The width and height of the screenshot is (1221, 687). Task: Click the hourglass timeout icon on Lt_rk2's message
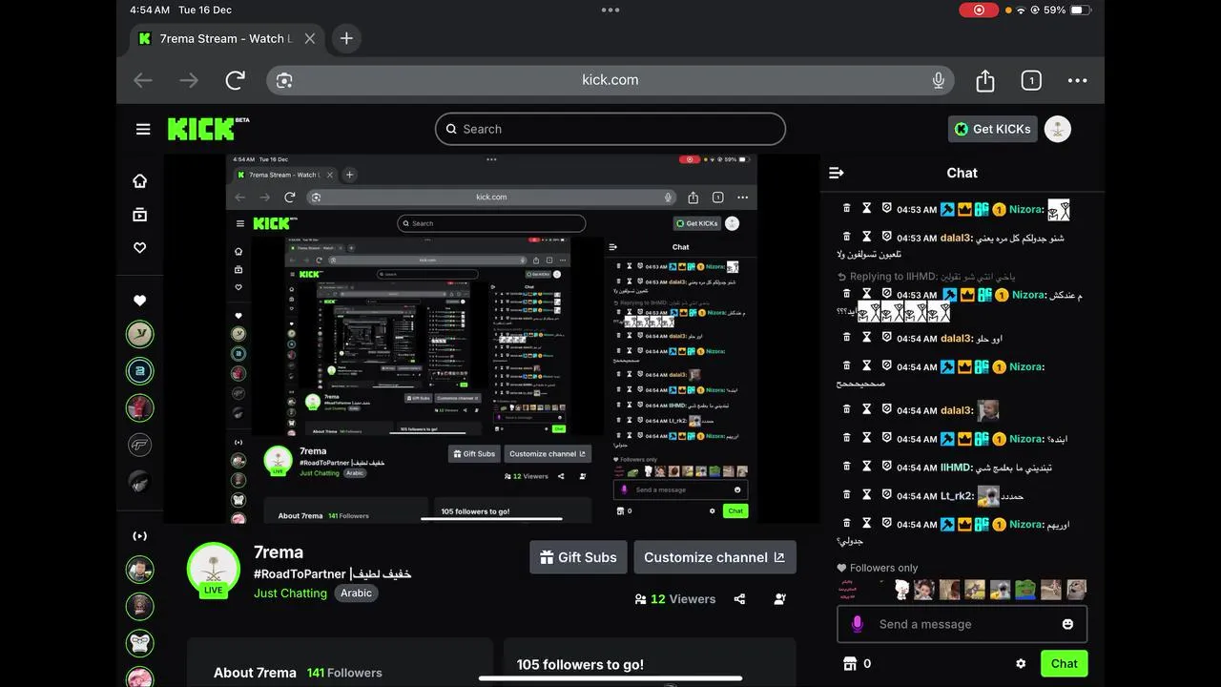point(867,495)
